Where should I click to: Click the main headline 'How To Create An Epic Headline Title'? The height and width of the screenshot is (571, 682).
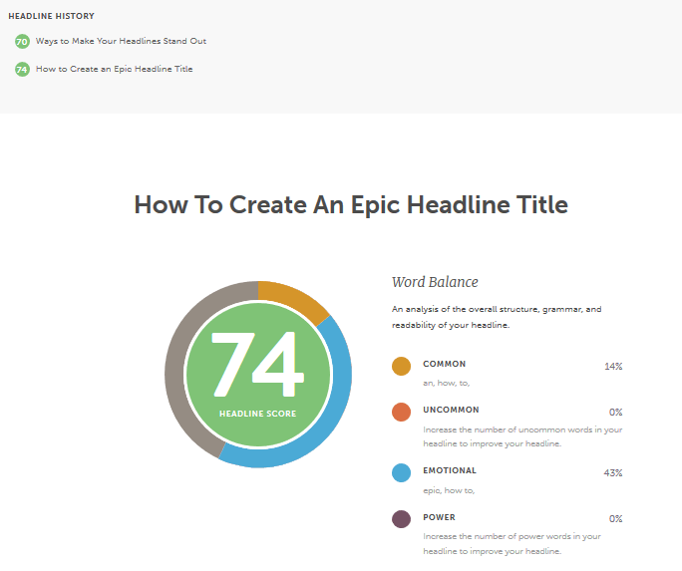[351, 204]
